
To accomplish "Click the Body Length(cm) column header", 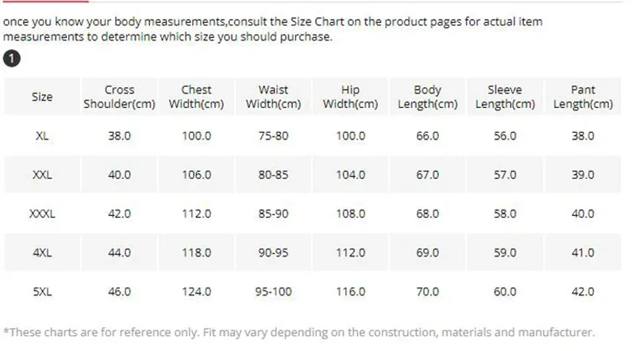I will 428,96.
